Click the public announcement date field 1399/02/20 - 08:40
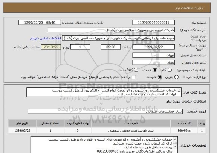The image size is (217, 153). pyautogui.click(x=40, y=23)
